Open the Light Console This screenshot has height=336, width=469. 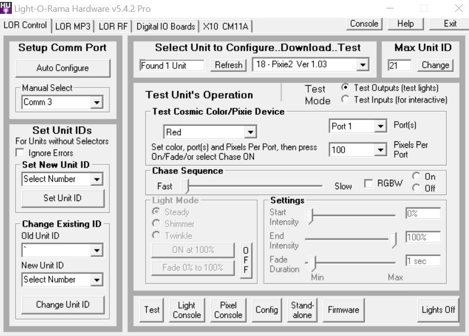[x=187, y=310]
